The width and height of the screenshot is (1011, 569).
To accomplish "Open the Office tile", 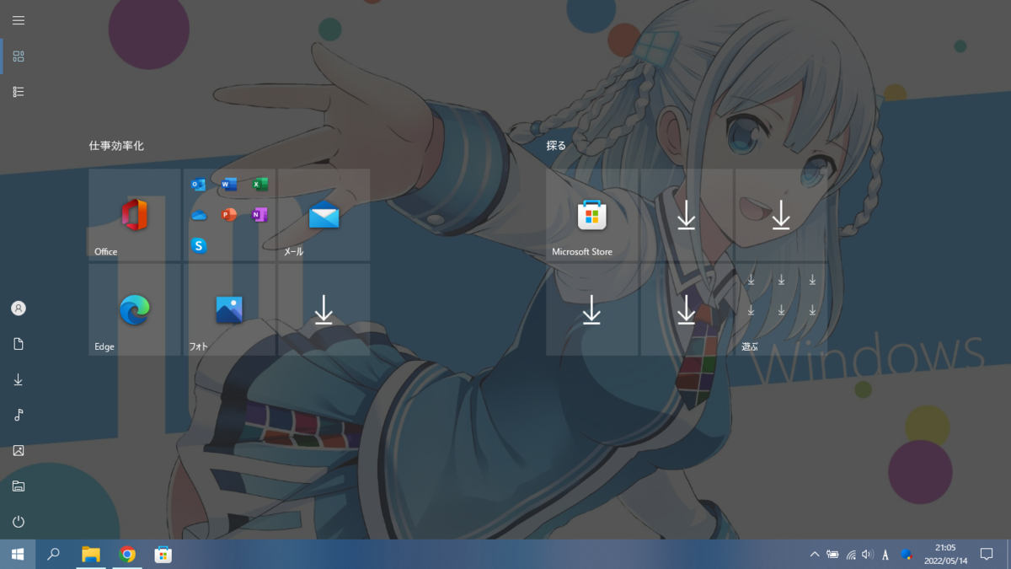I will tap(135, 214).
